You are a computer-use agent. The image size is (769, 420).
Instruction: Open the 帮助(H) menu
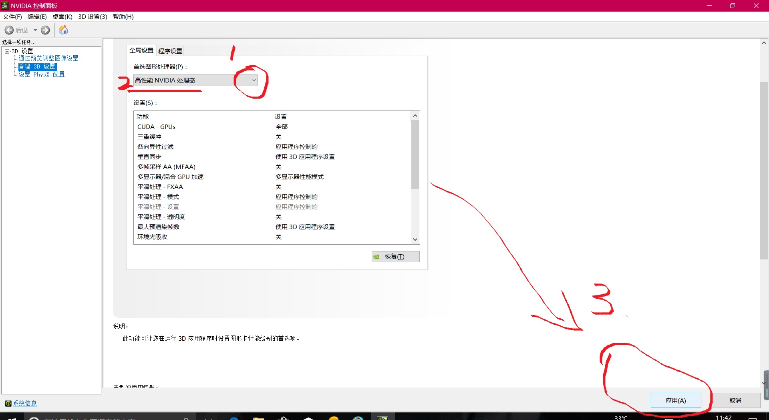coord(123,16)
